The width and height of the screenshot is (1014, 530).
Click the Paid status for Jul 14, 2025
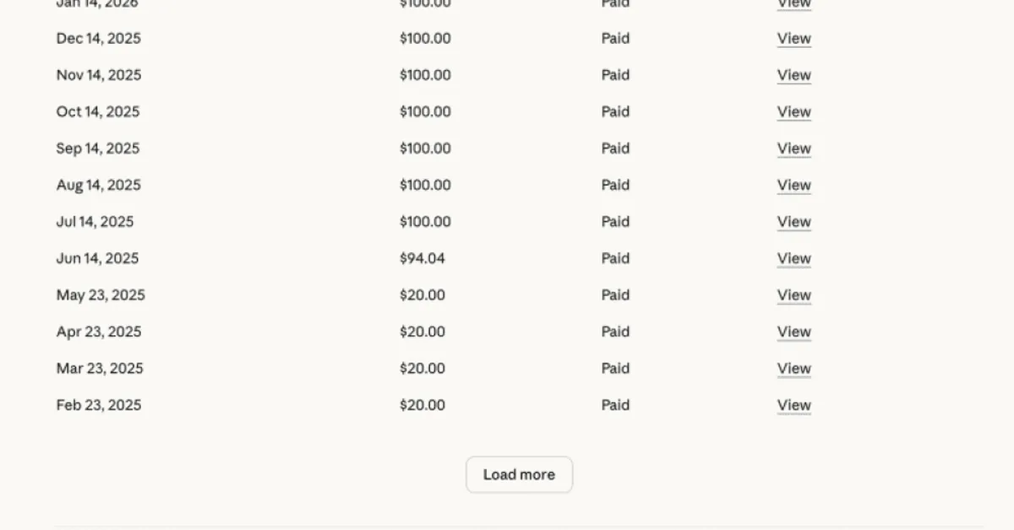tap(615, 222)
